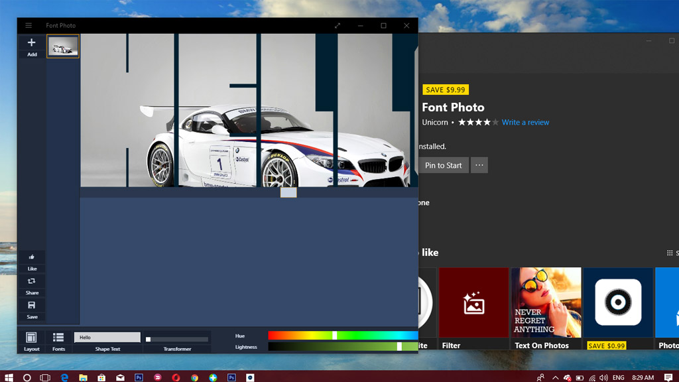This screenshot has height=382, width=679.
Task: Click Write a review link in Store
Action: click(x=525, y=123)
